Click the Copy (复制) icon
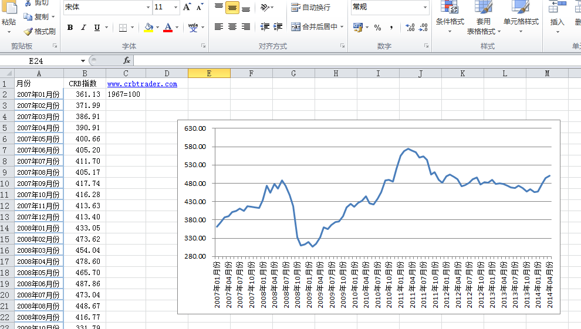 pyautogui.click(x=28, y=16)
